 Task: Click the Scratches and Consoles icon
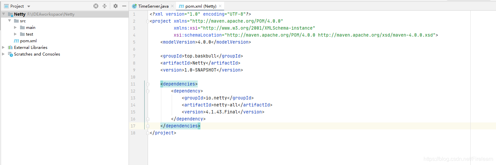[10, 54]
